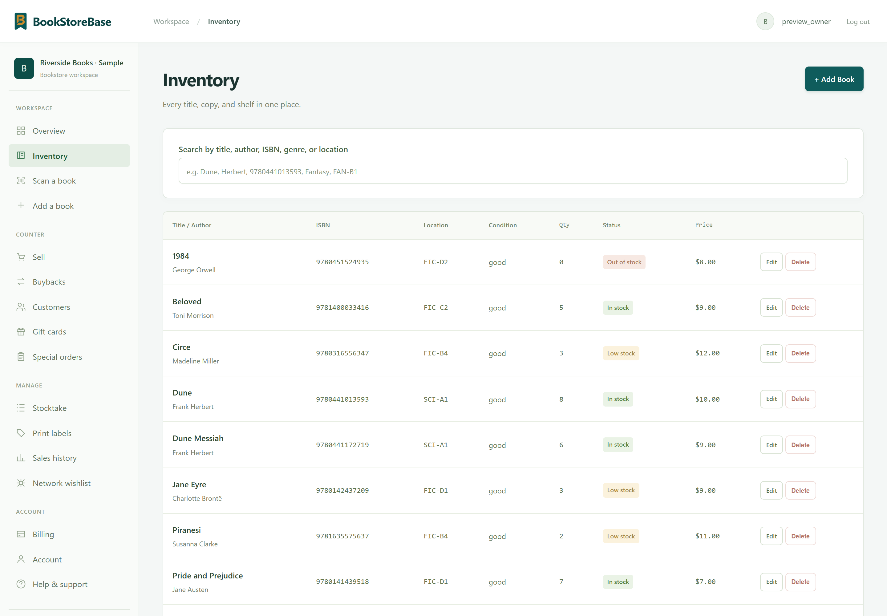
Task: Click the Sales history chart icon
Action: pyautogui.click(x=21, y=458)
